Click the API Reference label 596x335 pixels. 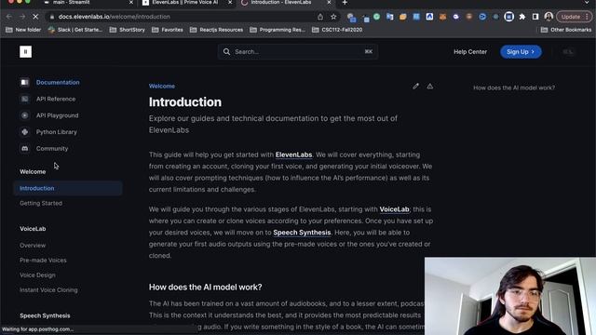point(56,99)
